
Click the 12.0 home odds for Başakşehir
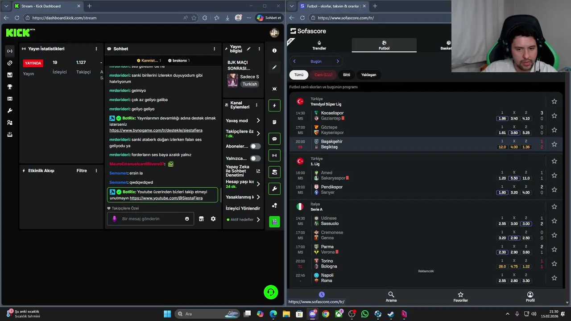tap(502, 147)
